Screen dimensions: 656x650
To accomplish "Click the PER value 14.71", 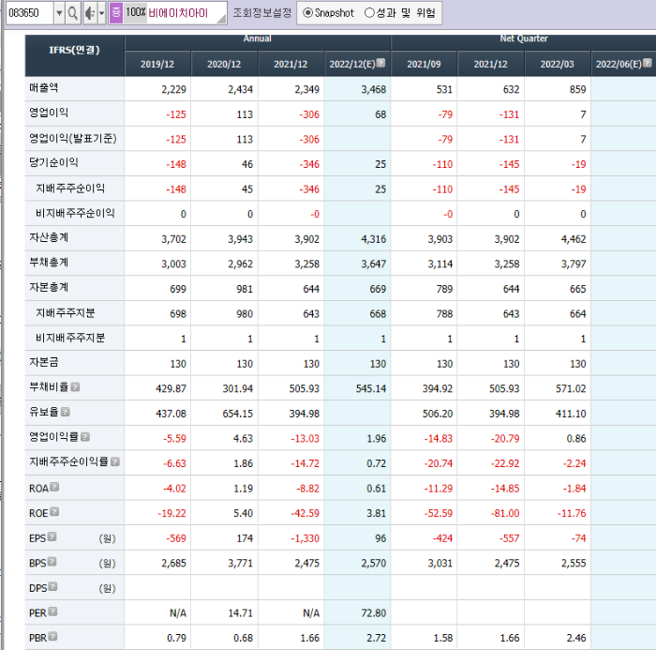I will click(241, 613).
